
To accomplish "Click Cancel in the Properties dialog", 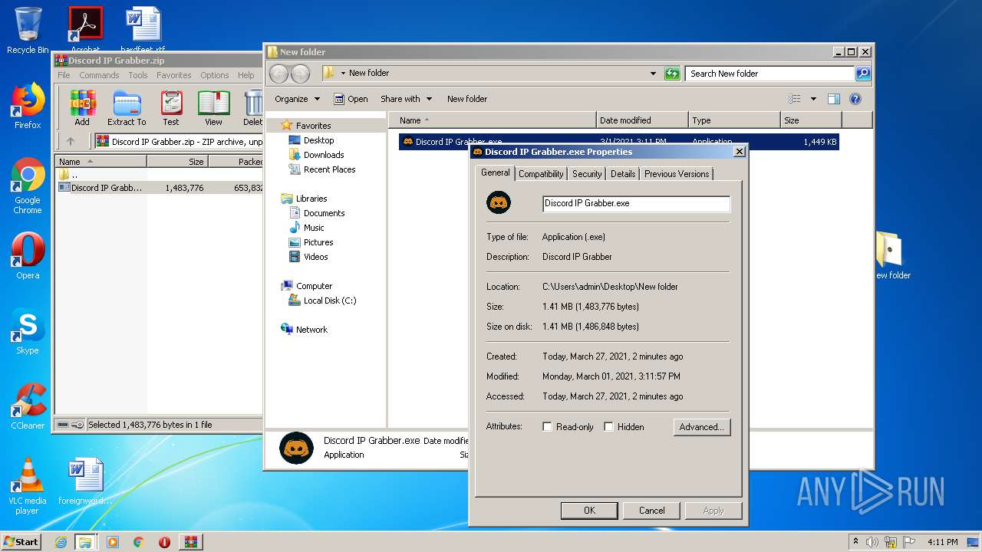I will pyautogui.click(x=652, y=511).
